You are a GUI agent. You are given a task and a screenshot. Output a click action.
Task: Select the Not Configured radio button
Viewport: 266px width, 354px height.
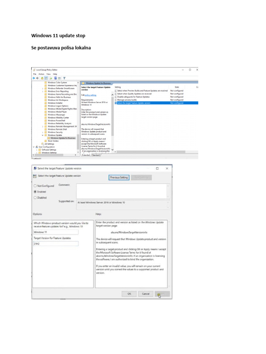(x=35, y=186)
